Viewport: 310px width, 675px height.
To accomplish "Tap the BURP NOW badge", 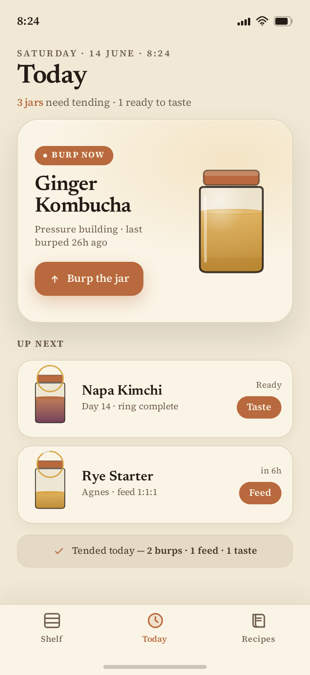I will [x=74, y=156].
